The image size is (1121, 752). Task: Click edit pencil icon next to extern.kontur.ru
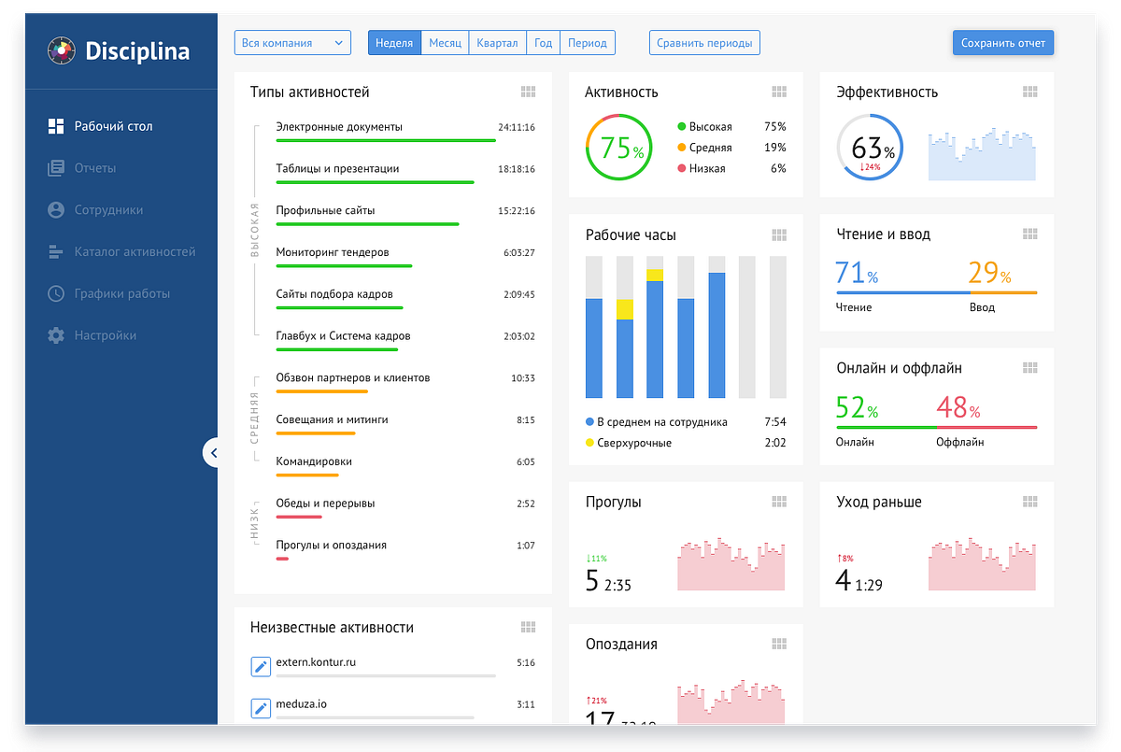[261, 666]
